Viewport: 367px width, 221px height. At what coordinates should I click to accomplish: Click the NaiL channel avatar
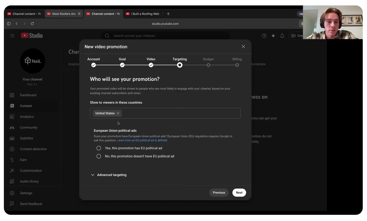[32, 61]
